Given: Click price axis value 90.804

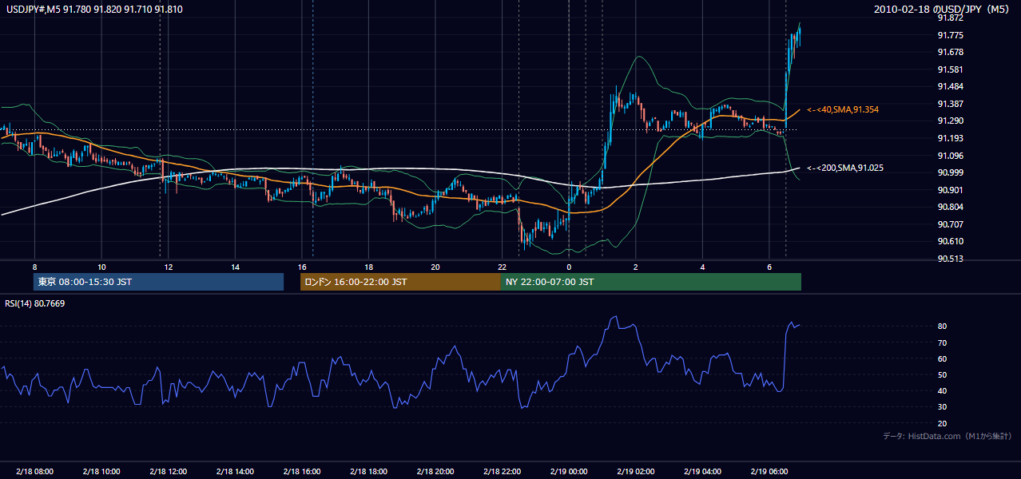Looking at the screenshot, I should (x=951, y=207).
